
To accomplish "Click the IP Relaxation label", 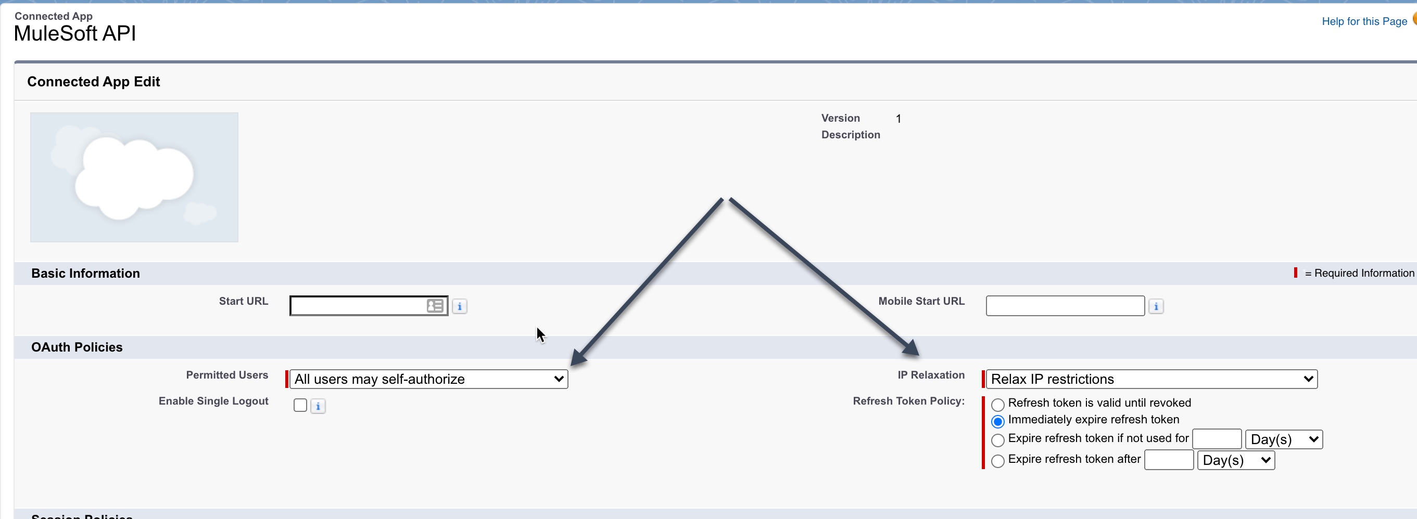I will pyautogui.click(x=931, y=375).
